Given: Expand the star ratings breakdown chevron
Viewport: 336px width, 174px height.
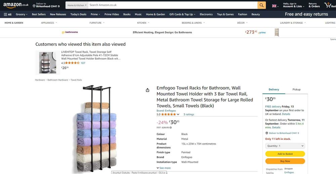Looking at the screenshot, I should [178, 115].
